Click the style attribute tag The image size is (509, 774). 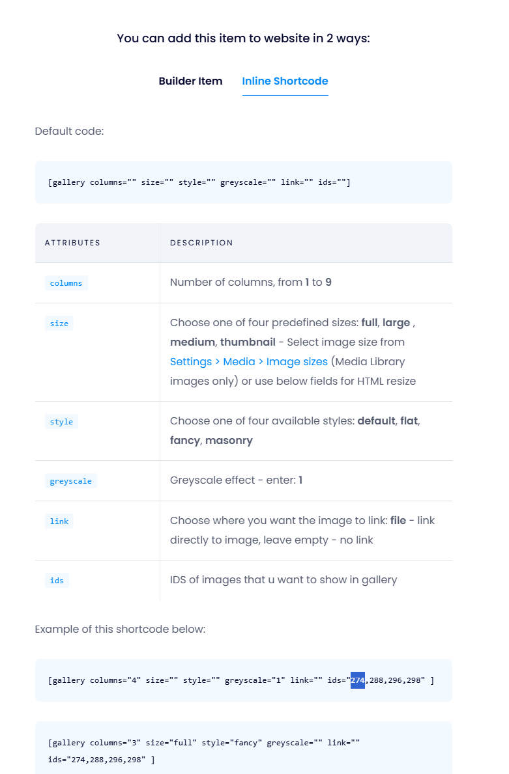coord(61,422)
